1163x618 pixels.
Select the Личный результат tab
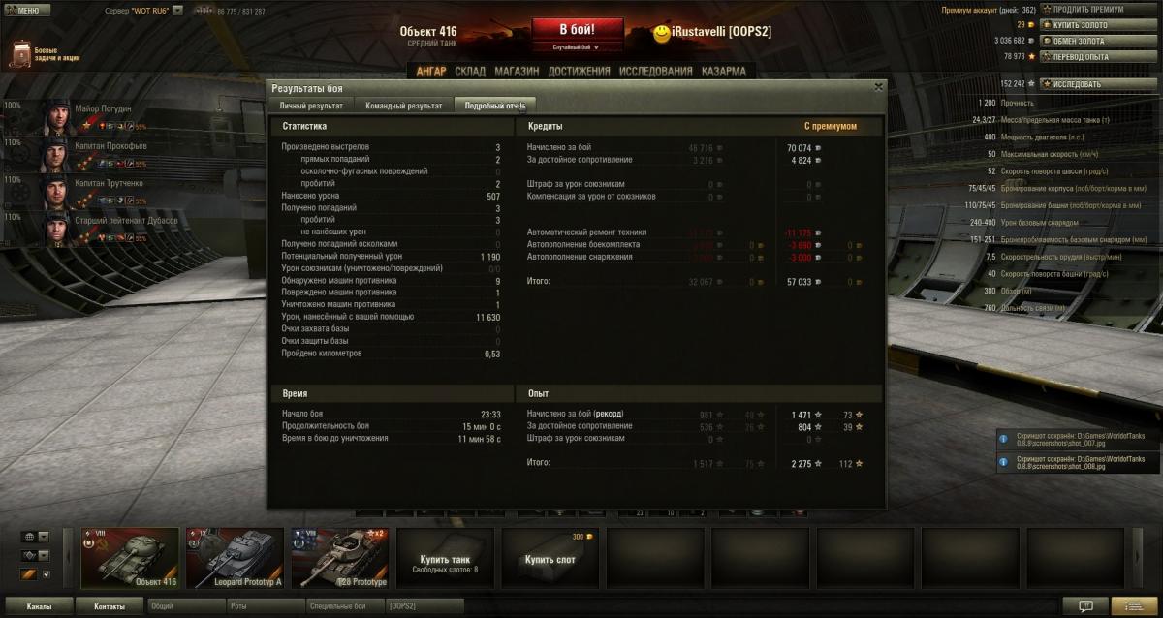[x=311, y=106]
